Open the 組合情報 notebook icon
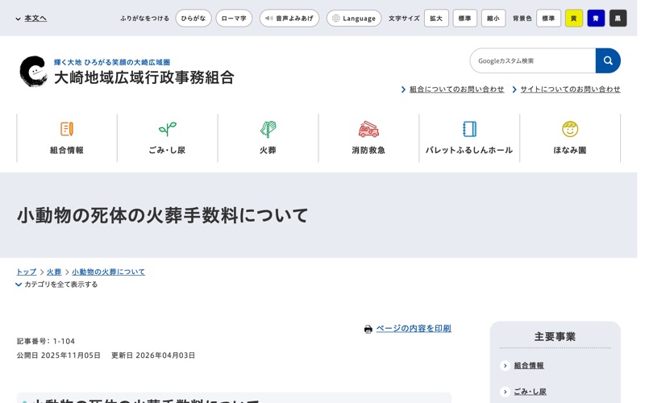Screen dimensions: 645x403 point(67,129)
